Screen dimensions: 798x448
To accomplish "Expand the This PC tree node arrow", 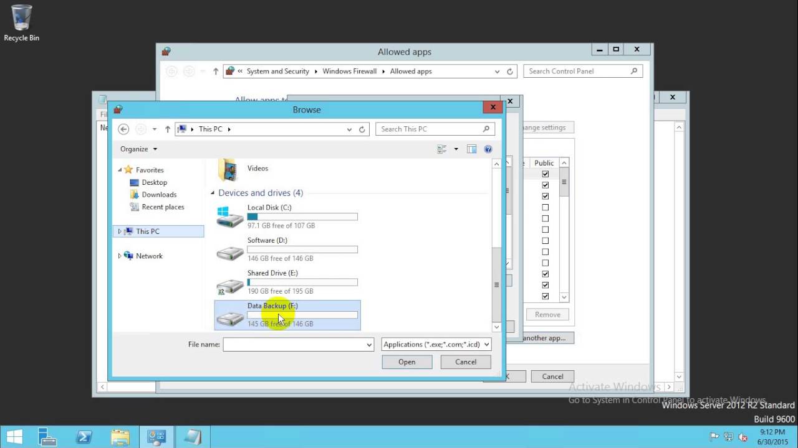I will tap(120, 231).
